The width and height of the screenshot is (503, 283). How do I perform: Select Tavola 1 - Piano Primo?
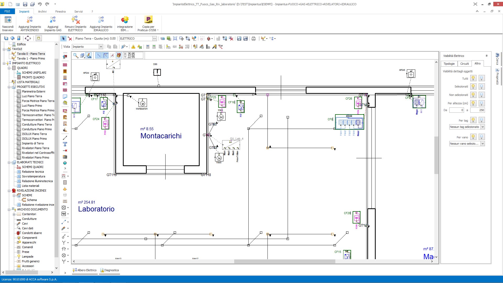[31, 58]
